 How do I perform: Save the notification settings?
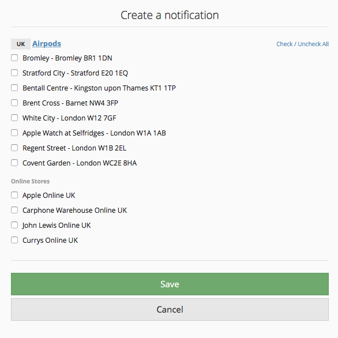pyautogui.click(x=170, y=284)
